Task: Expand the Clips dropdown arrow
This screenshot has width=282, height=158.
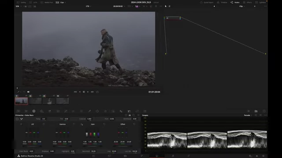Action: pos(65,3)
